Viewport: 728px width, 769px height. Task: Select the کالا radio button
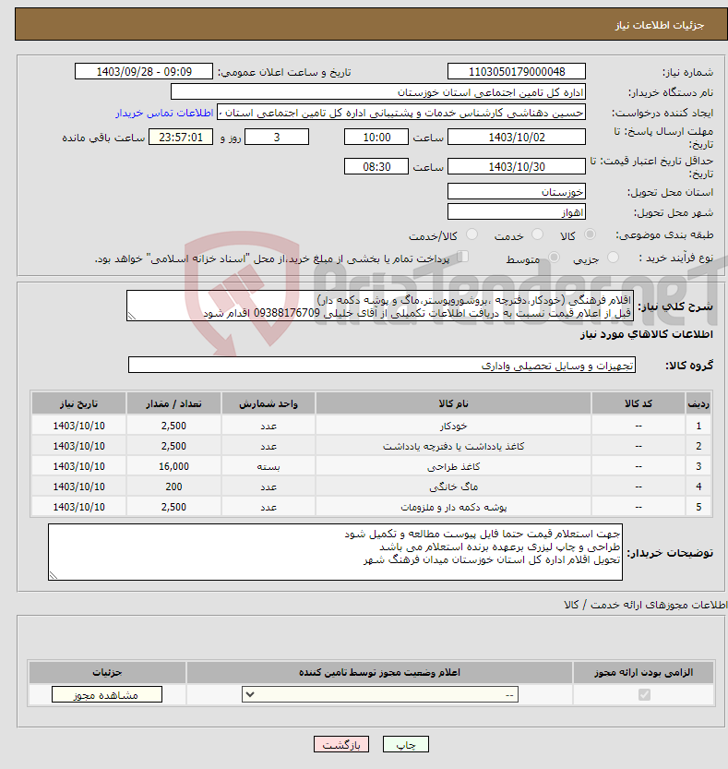pyautogui.click(x=591, y=234)
